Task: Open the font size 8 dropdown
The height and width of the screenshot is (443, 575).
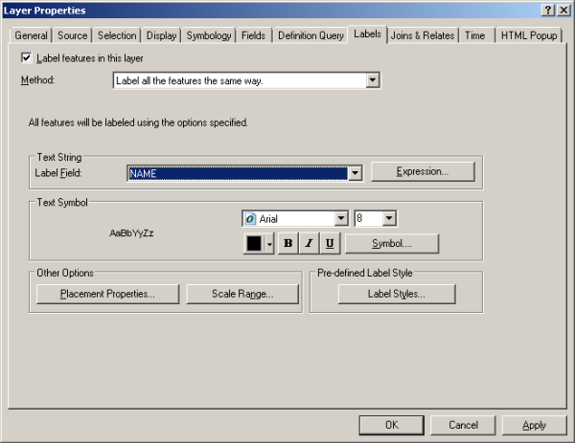Action: point(389,219)
